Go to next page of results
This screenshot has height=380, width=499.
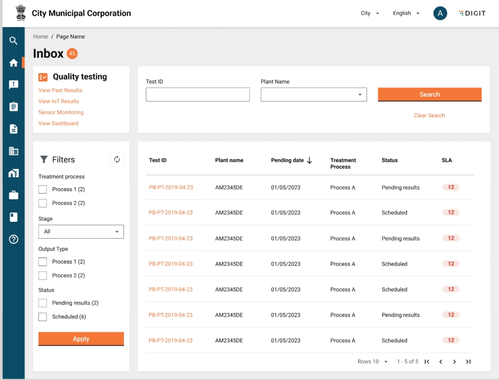[x=454, y=362]
